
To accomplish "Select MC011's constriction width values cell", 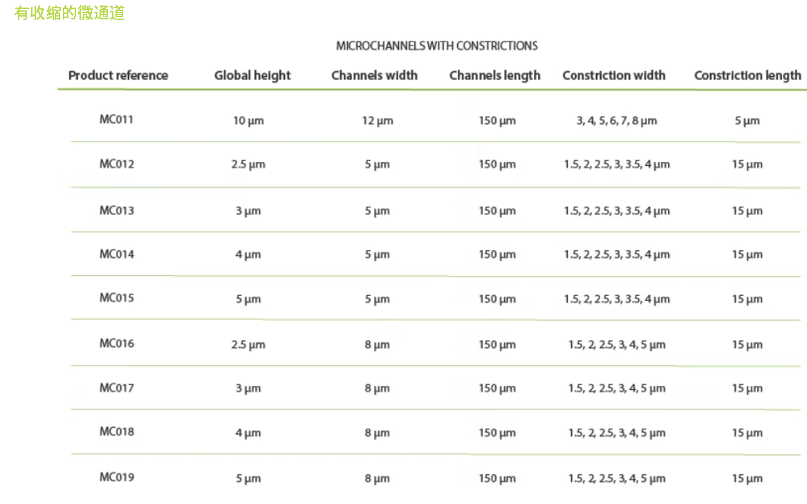I will pos(616,121).
